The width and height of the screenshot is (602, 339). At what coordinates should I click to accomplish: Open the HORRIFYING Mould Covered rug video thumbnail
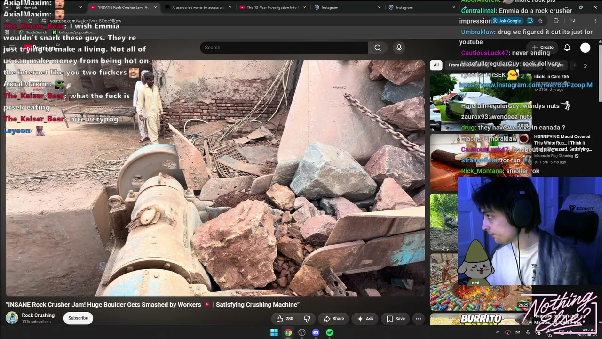coord(481,162)
